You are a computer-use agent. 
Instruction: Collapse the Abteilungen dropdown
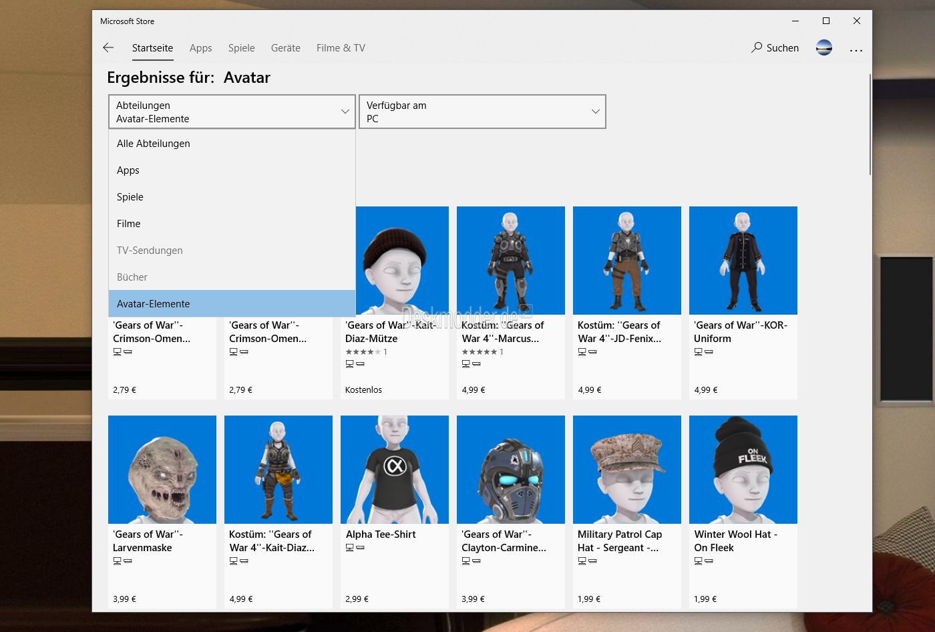[x=232, y=112]
